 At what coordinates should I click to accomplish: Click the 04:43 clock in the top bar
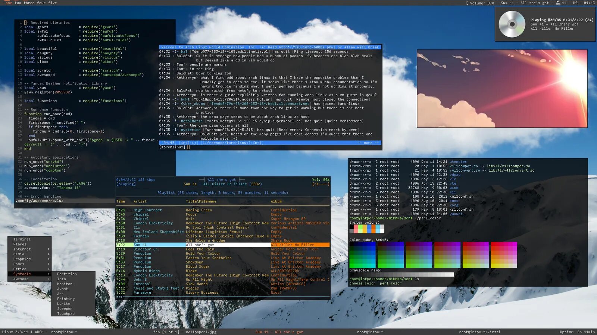[x=589, y=3]
